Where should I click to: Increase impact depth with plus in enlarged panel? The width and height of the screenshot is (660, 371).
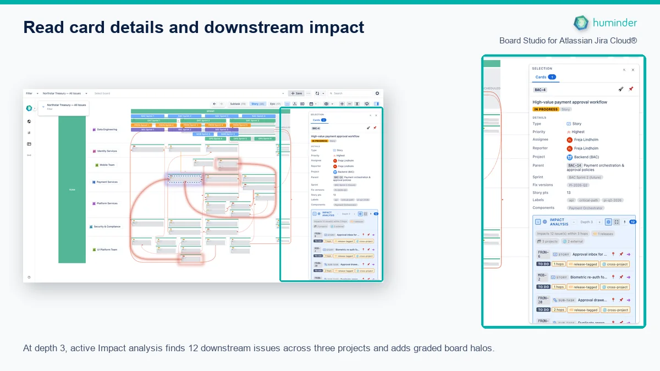click(x=599, y=222)
